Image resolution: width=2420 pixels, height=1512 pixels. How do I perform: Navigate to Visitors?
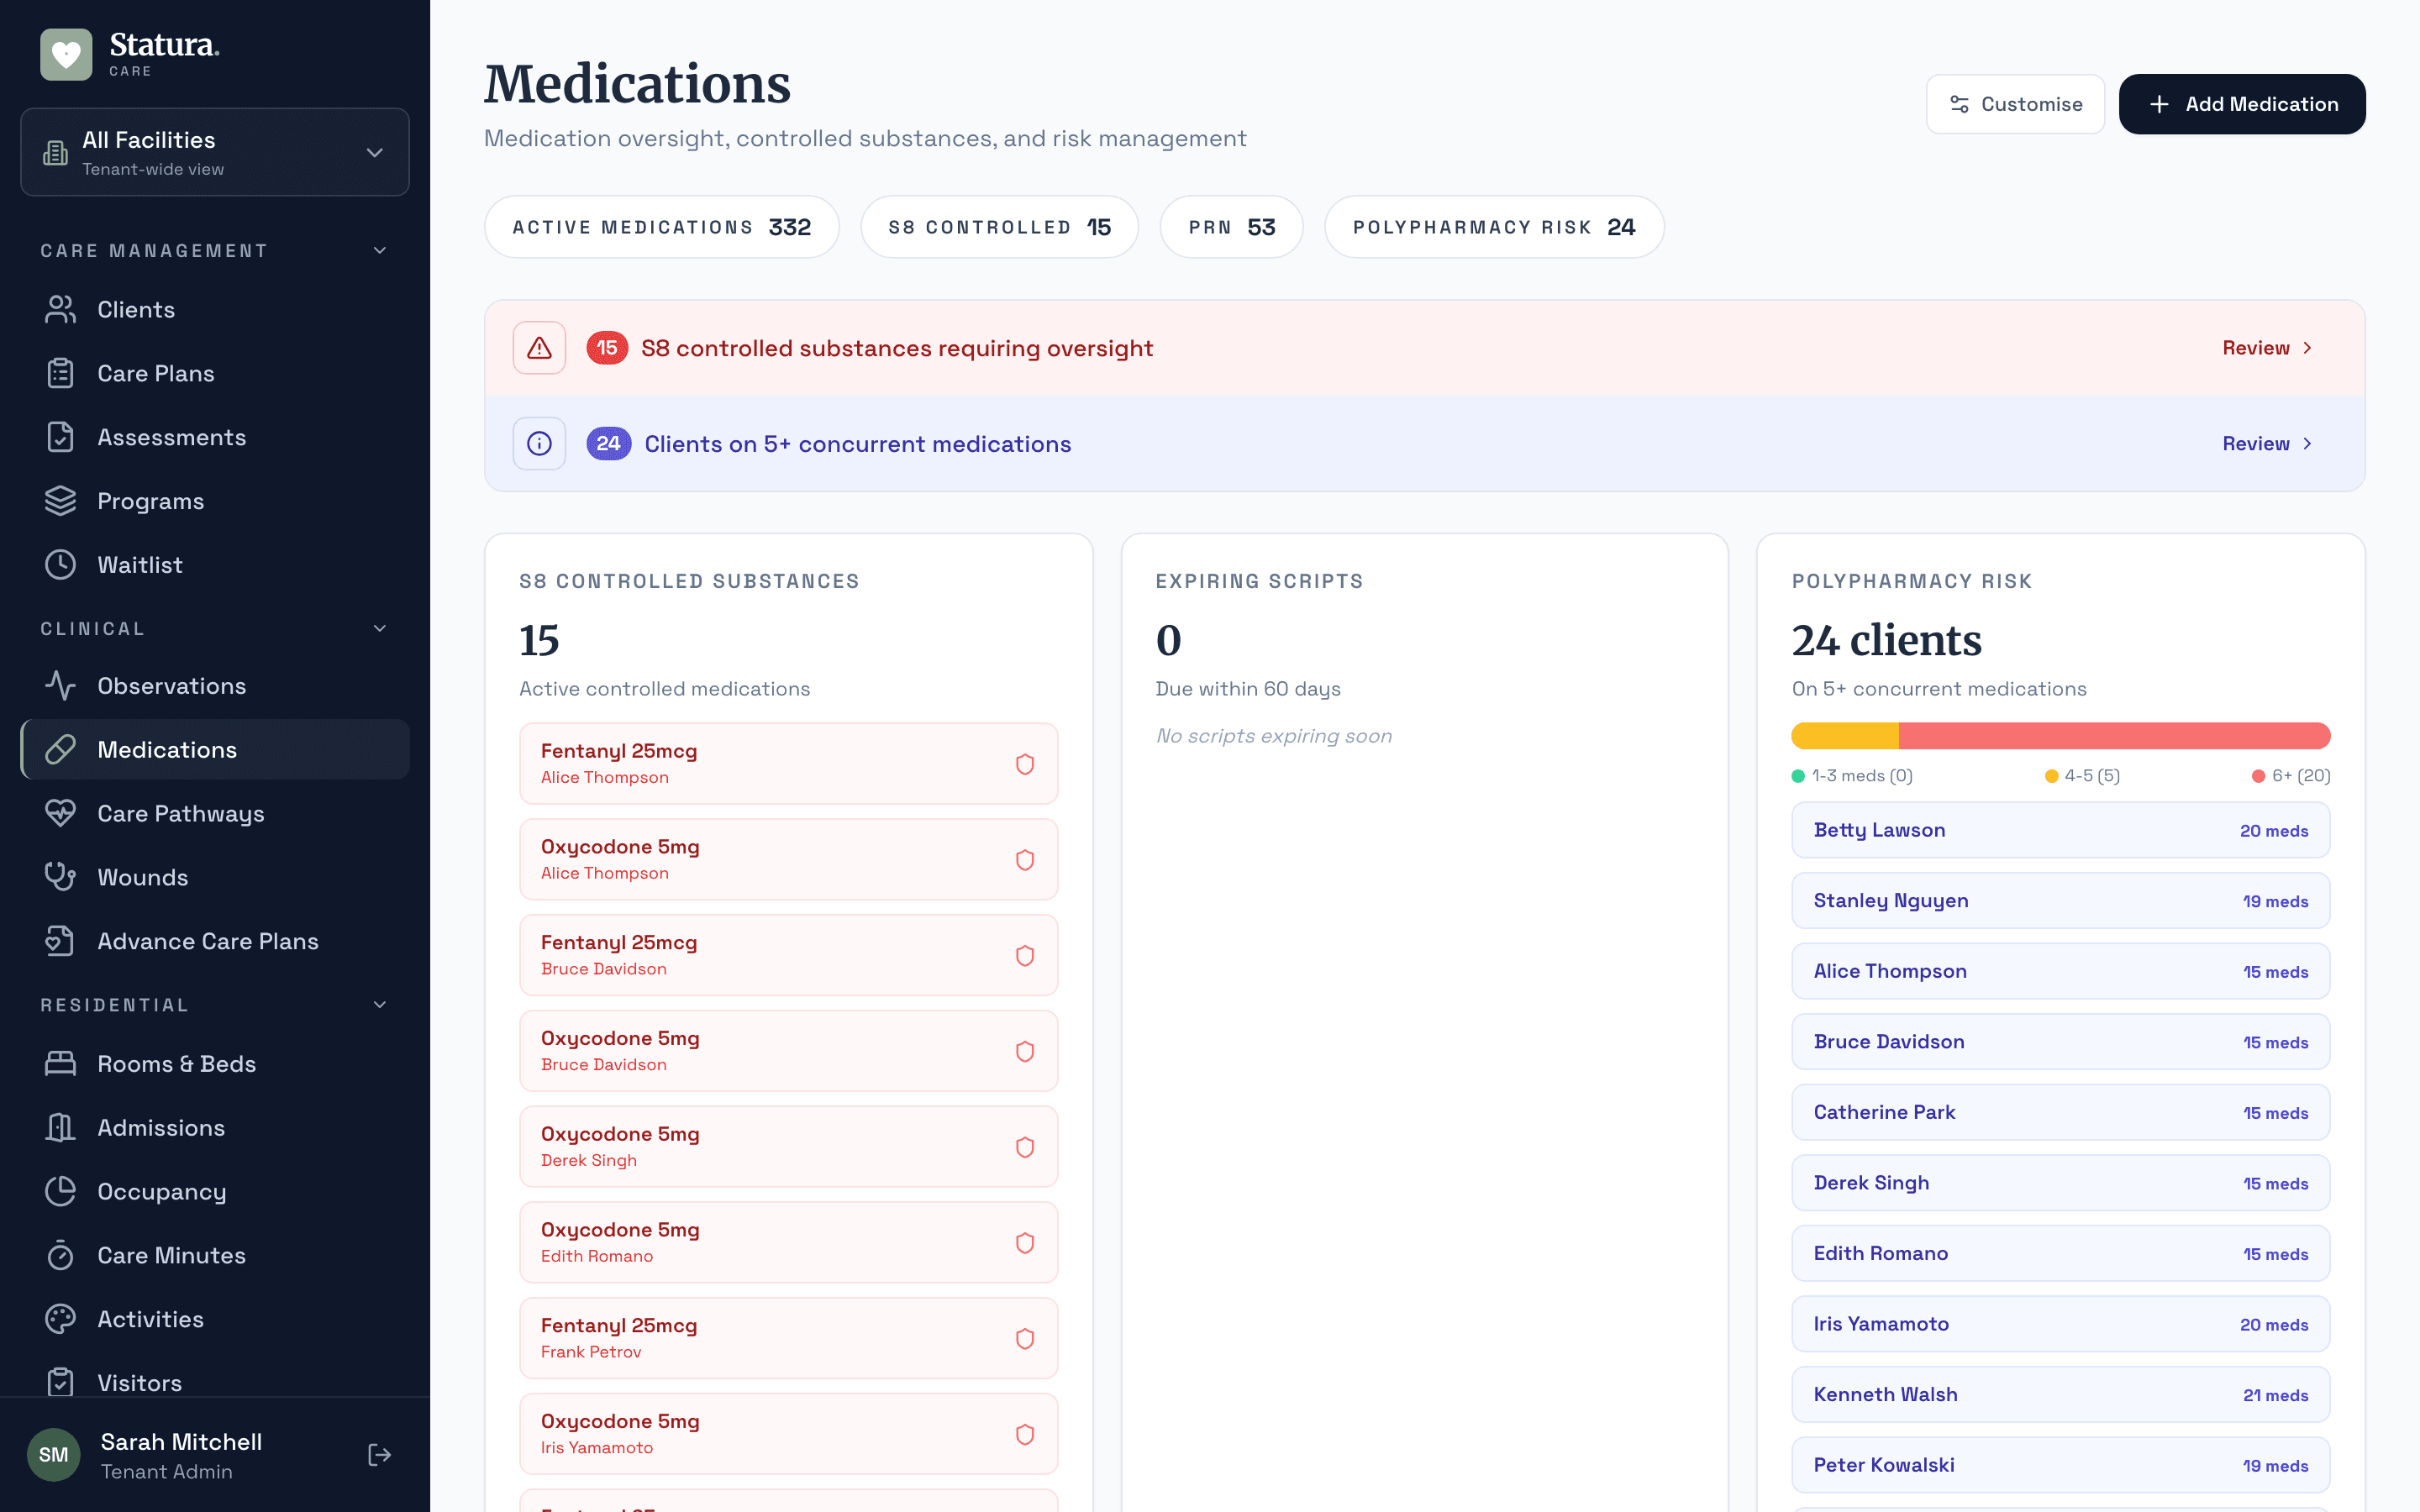click(215, 1382)
